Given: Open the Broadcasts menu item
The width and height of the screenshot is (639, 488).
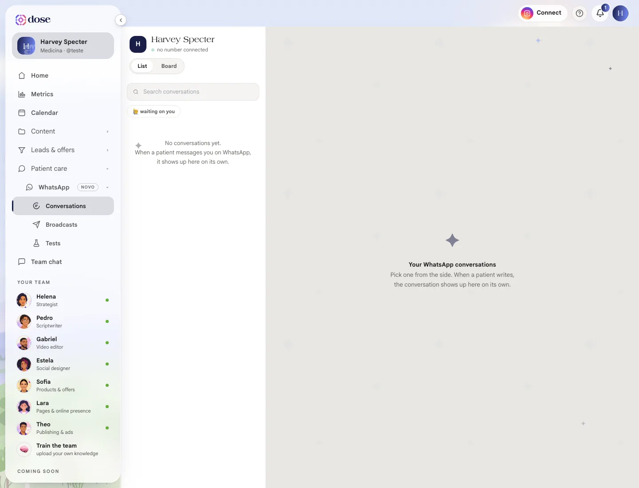Looking at the screenshot, I should pos(63,224).
